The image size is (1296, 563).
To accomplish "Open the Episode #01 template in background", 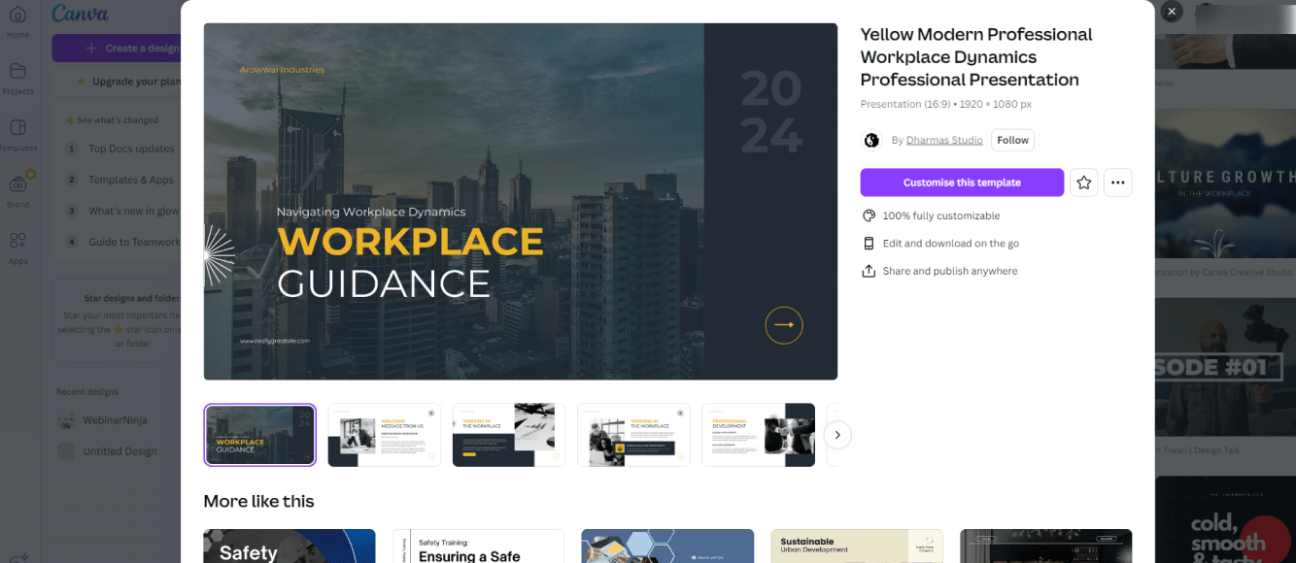I will tap(1225, 369).
